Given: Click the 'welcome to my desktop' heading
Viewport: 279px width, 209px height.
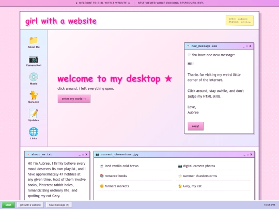Looking at the screenshot, I should point(115,79).
